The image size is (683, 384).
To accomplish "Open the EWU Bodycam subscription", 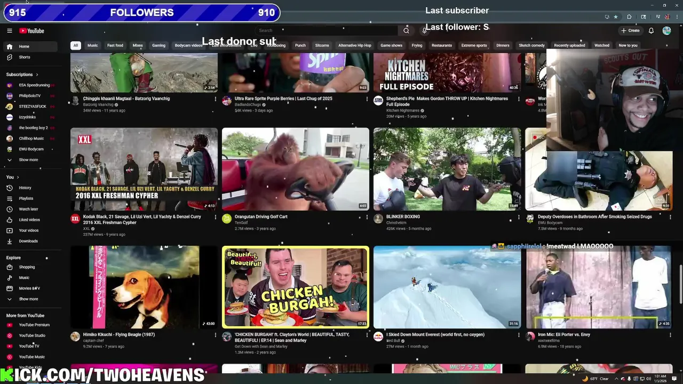I will click(31, 149).
